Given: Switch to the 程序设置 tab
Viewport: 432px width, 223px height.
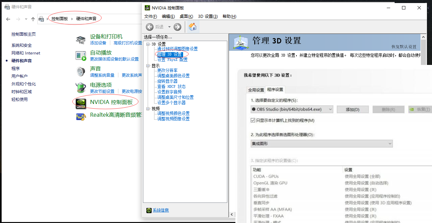Looking at the screenshot, I should click(275, 89).
